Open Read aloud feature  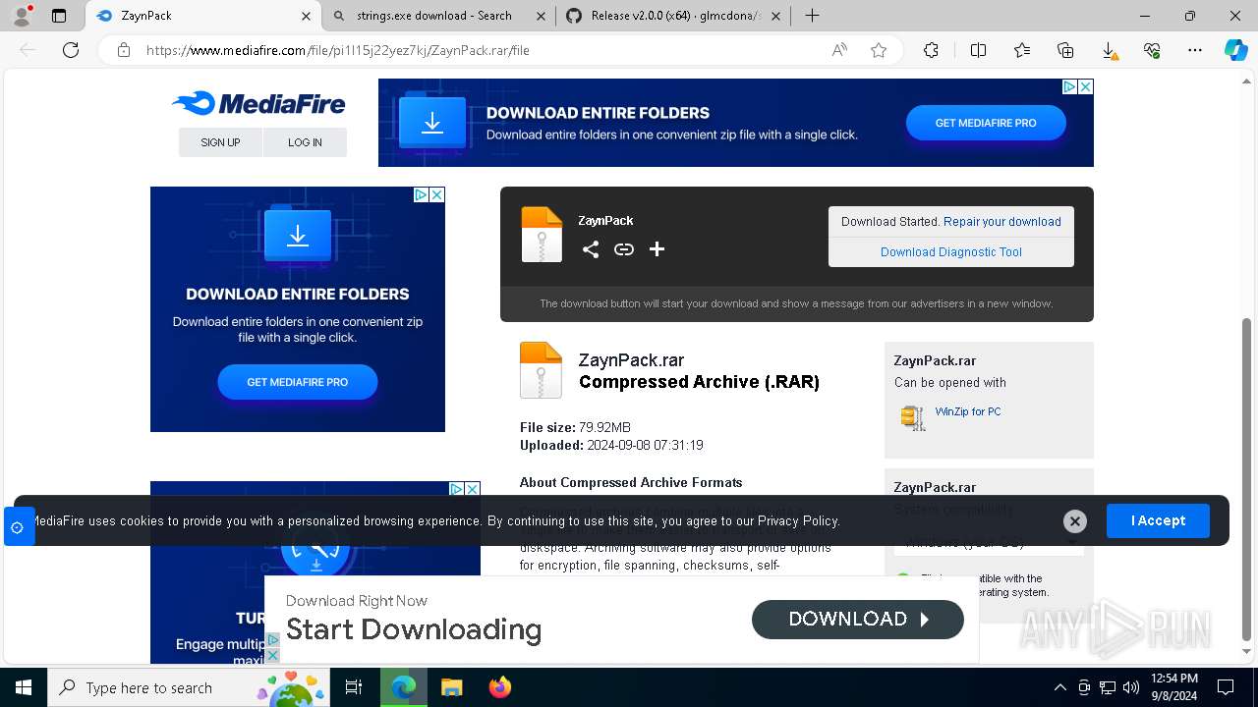point(839,50)
